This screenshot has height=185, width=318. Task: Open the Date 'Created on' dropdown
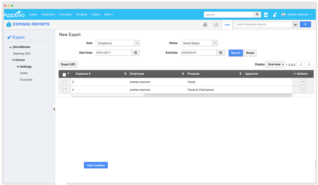[118, 43]
